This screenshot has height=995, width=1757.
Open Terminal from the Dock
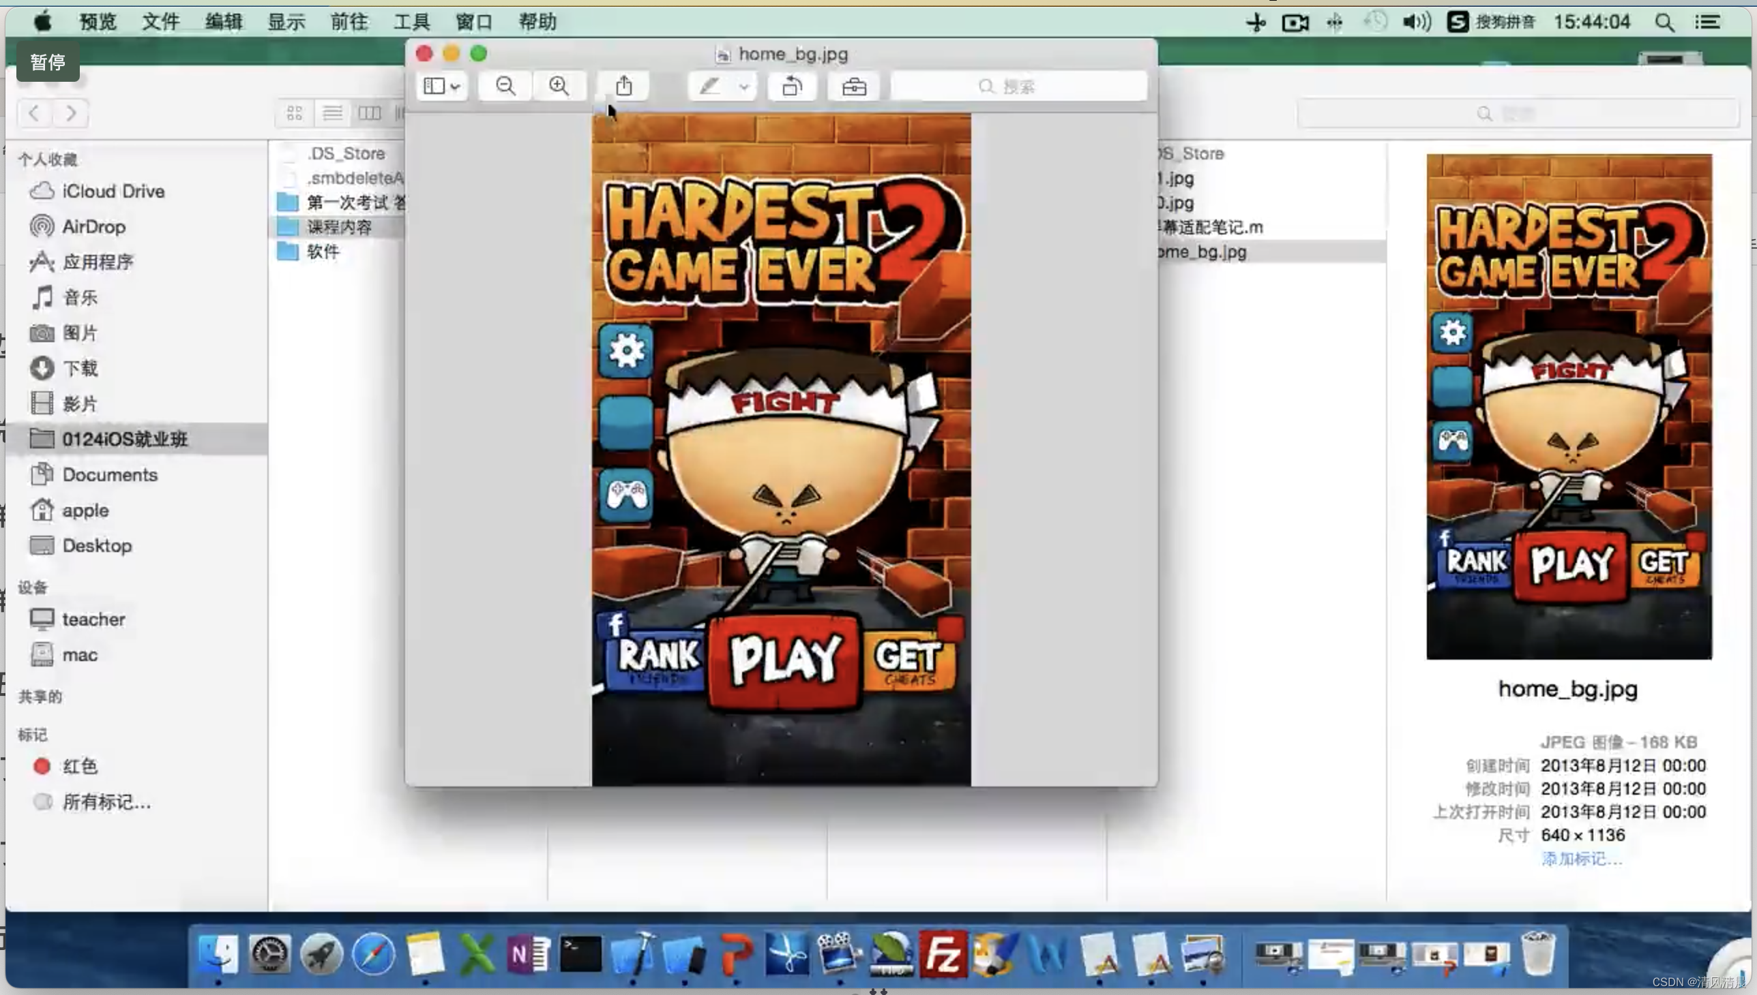click(x=580, y=954)
